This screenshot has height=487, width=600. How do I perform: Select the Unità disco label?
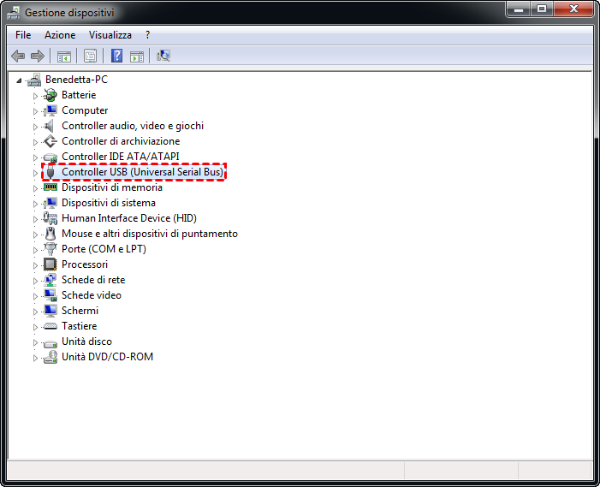[86, 341]
